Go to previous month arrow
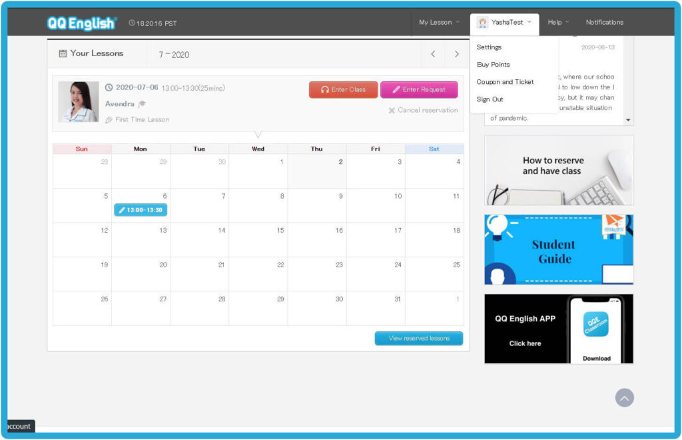This screenshot has height=440, width=682. [x=433, y=54]
